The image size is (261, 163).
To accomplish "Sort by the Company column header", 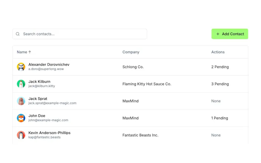I will pyautogui.click(x=131, y=52).
